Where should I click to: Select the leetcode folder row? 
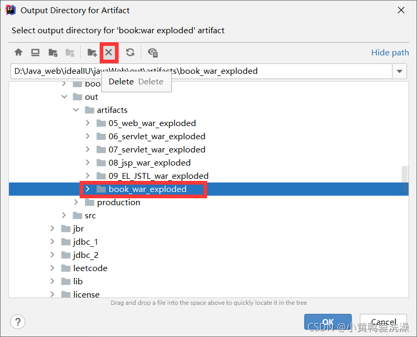tap(209, 268)
